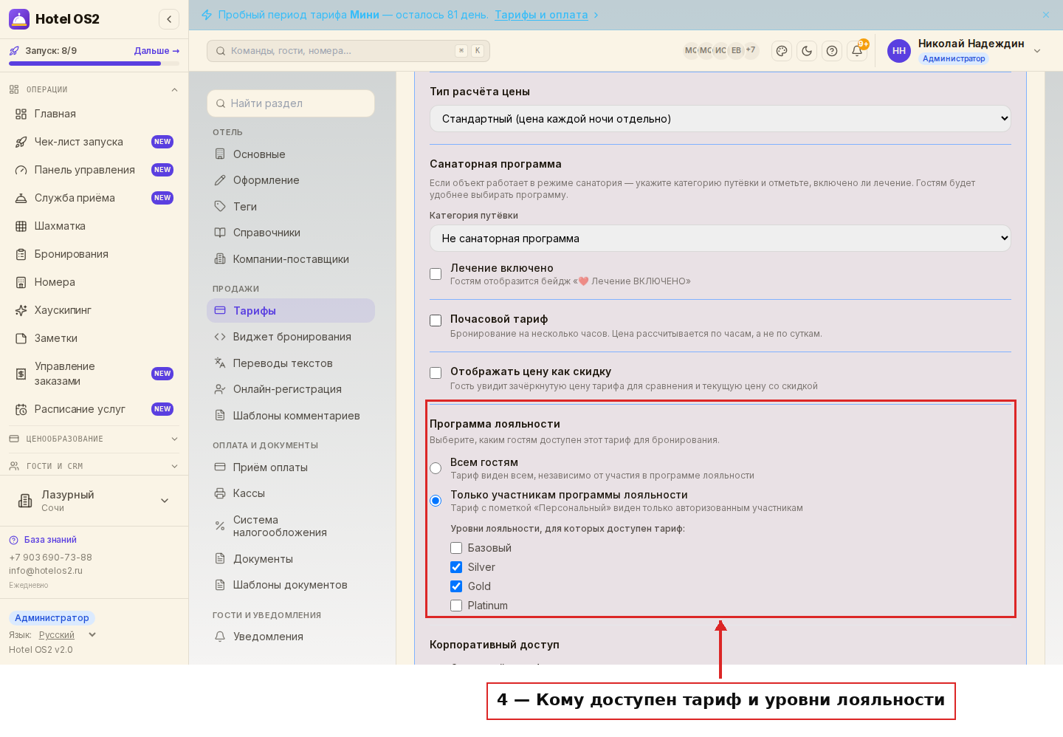This screenshot has height=737, width=1063.
Task: Open Служба приёма section
Action: (94, 198)
